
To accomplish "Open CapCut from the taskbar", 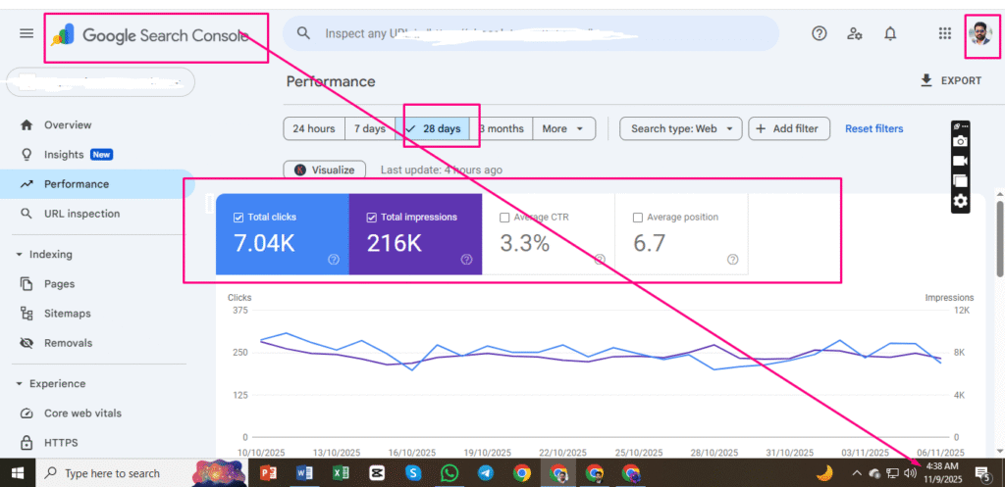I will (377, 473).
